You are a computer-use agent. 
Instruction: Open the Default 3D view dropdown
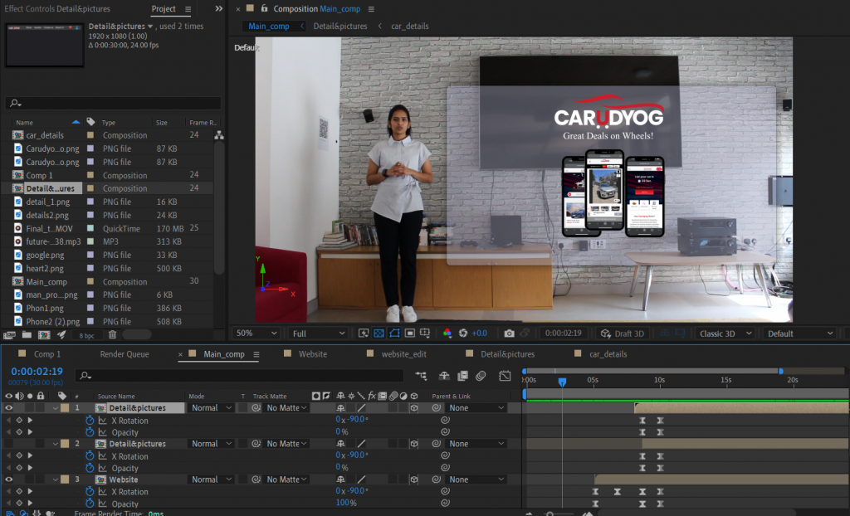(x=800, y=333)
